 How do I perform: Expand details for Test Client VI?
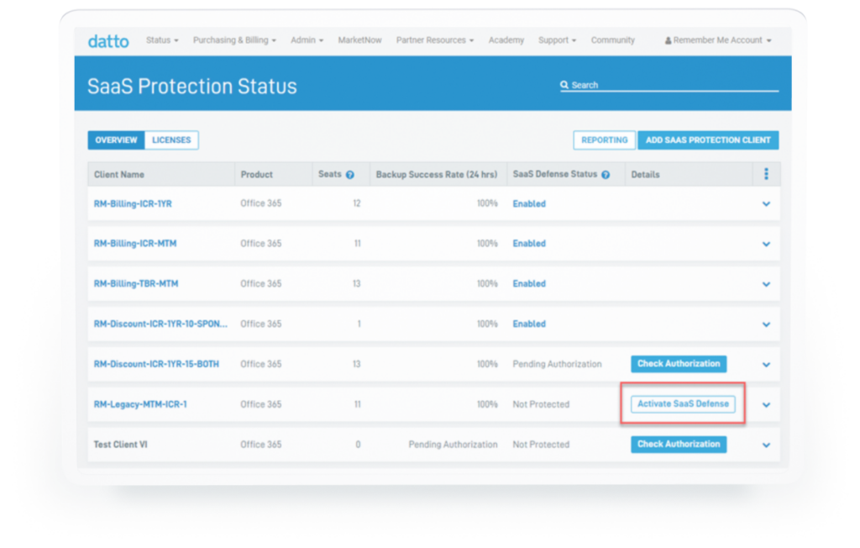click(765, 445)
